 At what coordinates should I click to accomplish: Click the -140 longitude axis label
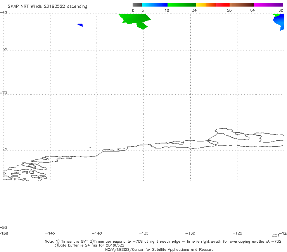[x=97, y=233]
